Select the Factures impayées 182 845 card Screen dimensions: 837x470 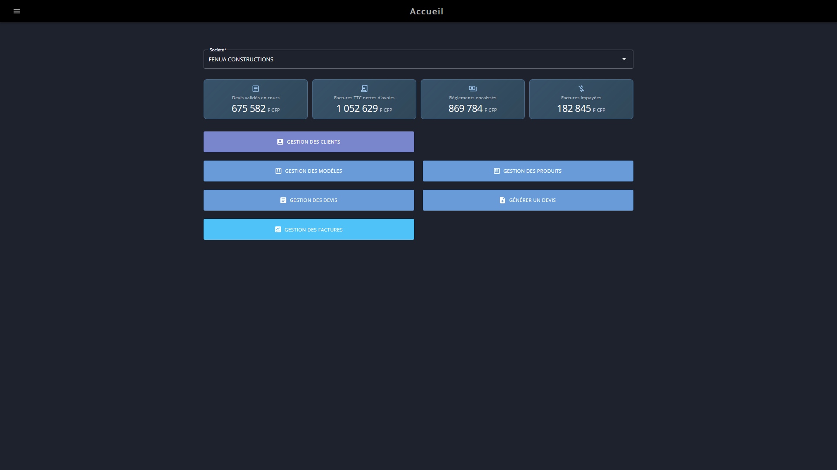point(581,99)
